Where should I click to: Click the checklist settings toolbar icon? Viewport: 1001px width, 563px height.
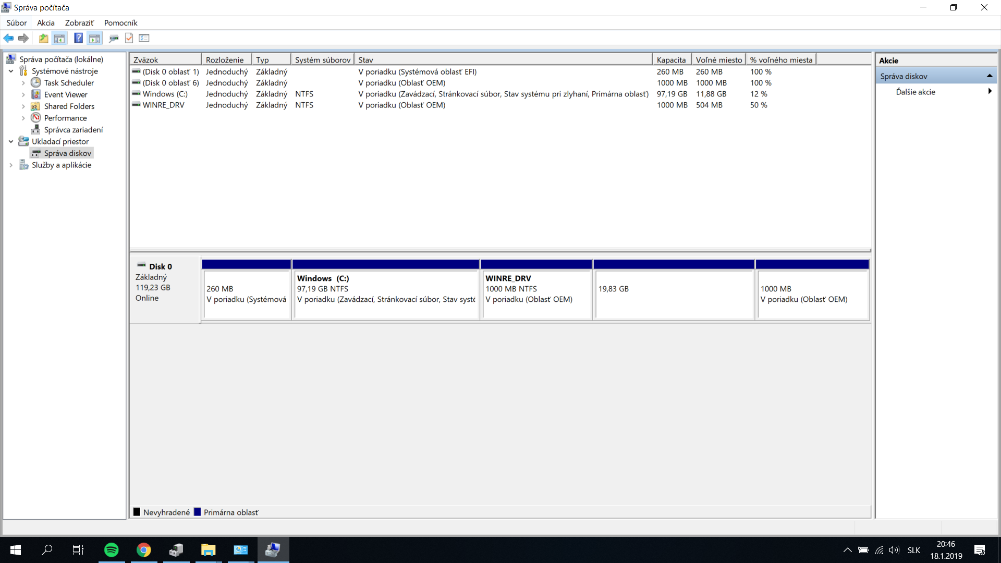(144, 38)
